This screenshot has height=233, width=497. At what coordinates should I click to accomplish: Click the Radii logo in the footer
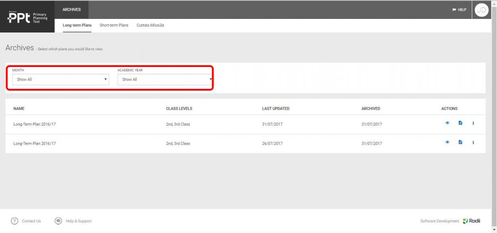pyautogui.click(x=471, y=221)
